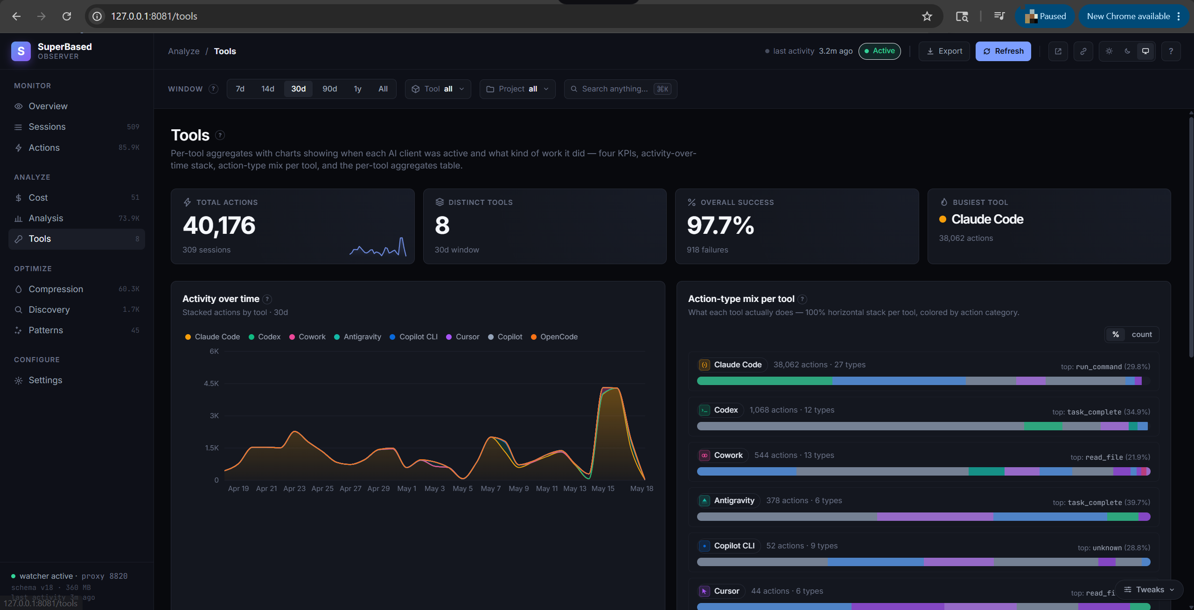This screenshot has width=1194, height=610.
Task: Switch to light theme sun icon
Action: point(1109,51)
